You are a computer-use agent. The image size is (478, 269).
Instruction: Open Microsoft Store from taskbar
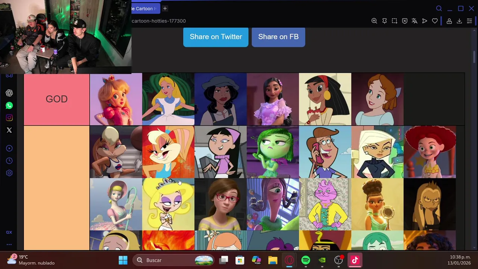(240, 260)
